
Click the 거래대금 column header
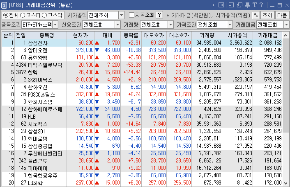268,35
